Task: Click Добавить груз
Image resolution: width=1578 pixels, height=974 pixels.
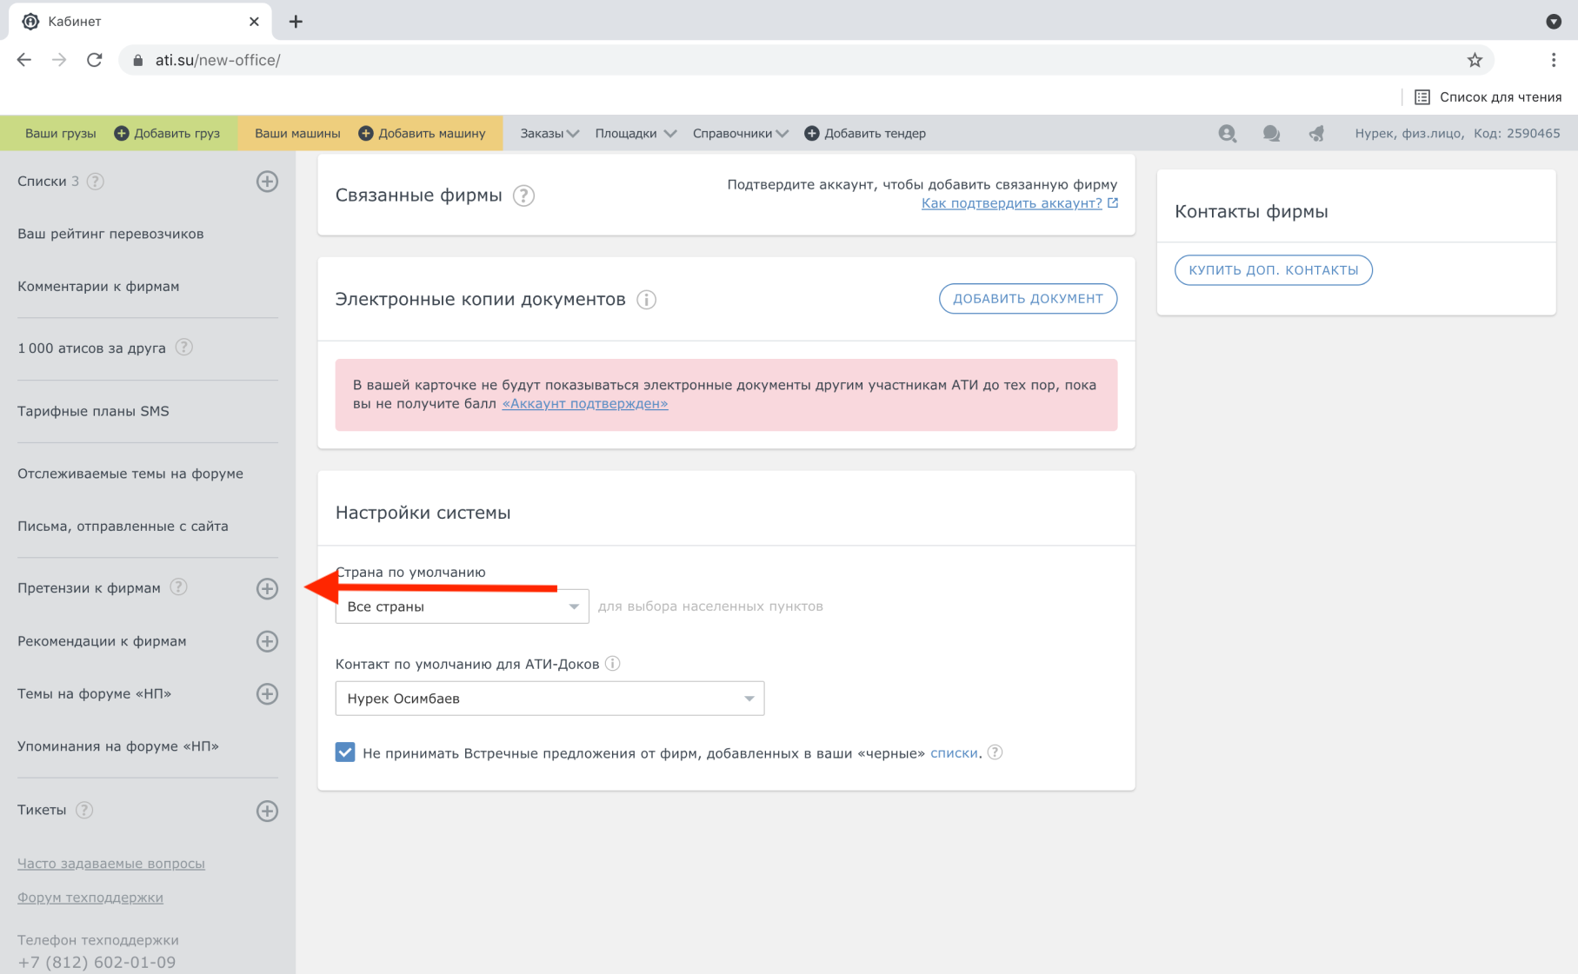Action: click(x=168, y=133)
